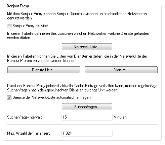This screenshot has height=145, width=165.
Task: Click the description starting 'In diesen Tabellen können'
Action: (x=77, y=58)
